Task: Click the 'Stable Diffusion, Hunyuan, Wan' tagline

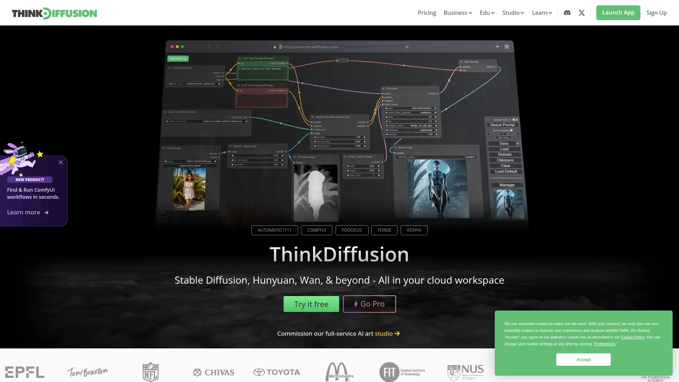Action: pyautogui.click(x=339, y=280)
